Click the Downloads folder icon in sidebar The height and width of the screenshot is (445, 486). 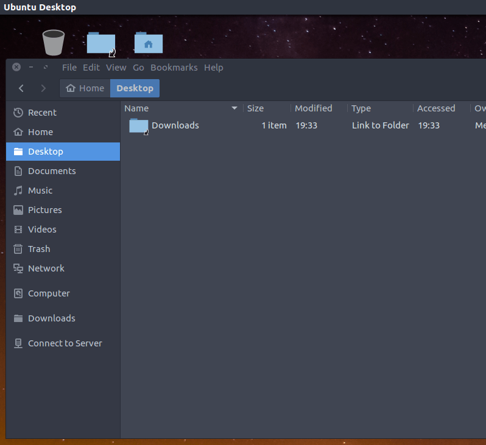point(18,318)
